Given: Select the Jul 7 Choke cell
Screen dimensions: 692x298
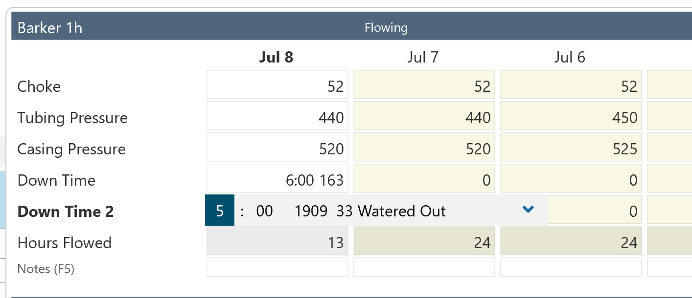Looking at the screenshot, I should pyautogui.click(x=424, y=86).
